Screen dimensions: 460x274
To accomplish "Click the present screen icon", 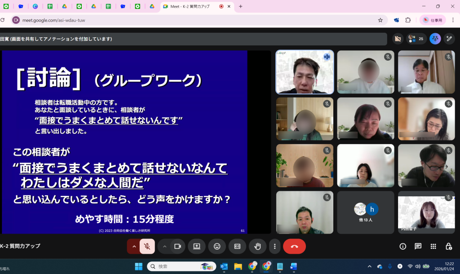I will coord(196,246).
